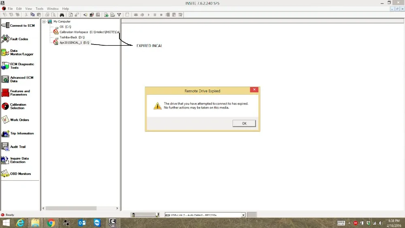Open Inquire Data Extraction

click(x=15, y=160)
